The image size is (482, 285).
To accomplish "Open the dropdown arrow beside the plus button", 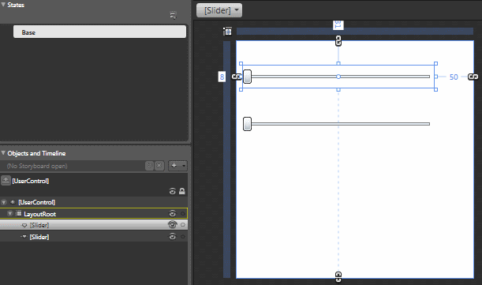I will 184,166.
